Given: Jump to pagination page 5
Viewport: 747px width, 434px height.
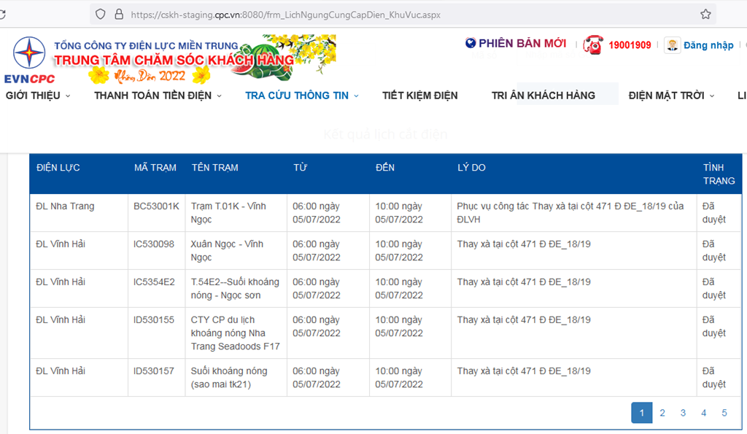Looking at the screenshot, I should click(x=724, y=413).
